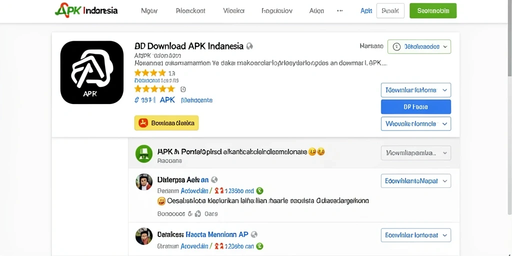Click the green round APK avatar icon
This screenshot has width=512, height=256.
coord(144,153)
